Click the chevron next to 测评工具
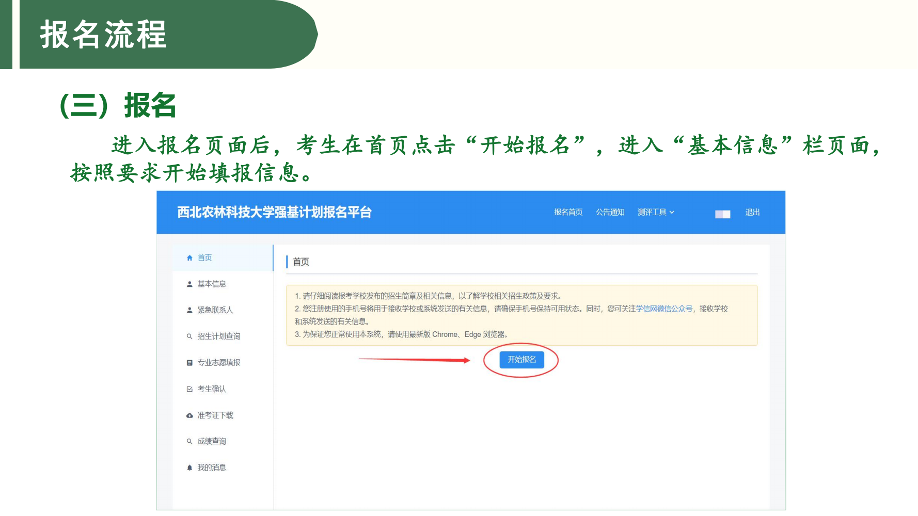Screen dimensions: 918x516 672,212
